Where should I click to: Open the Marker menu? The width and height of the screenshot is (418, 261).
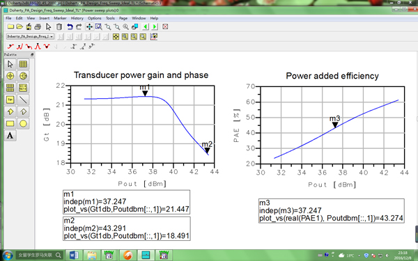pyautogui.click(x=60, y=18)
